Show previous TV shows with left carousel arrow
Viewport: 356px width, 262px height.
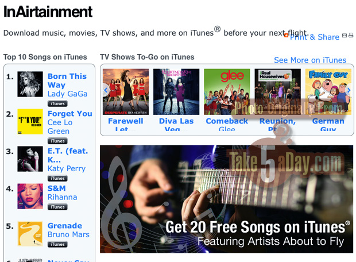point(106,90)
